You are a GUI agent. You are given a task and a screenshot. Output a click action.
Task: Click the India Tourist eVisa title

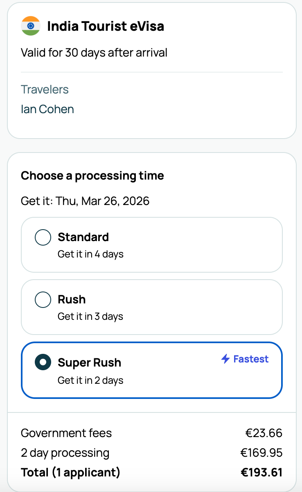click(x=106, y=26)
